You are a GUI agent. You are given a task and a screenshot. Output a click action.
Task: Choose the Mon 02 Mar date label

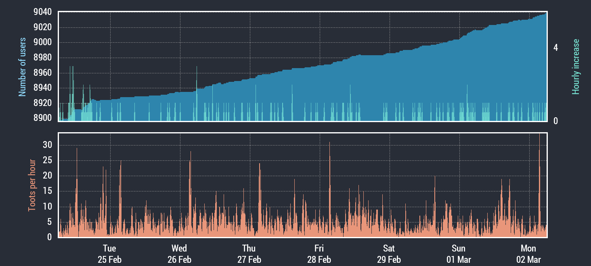click(x=528, y=254)
